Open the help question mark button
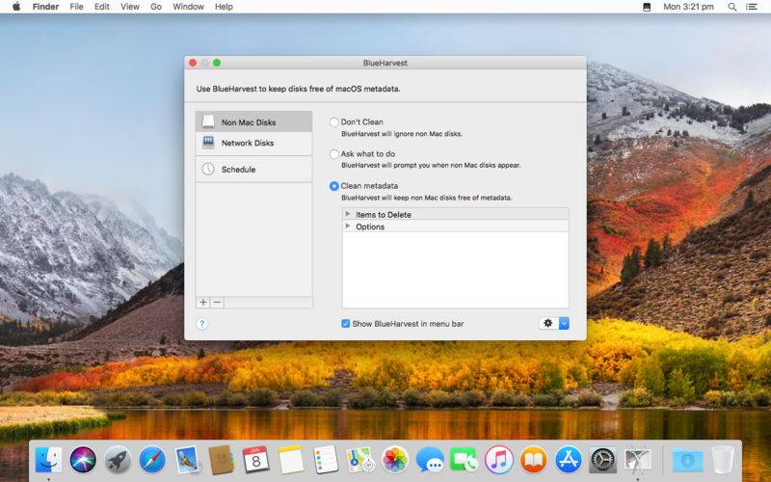This screenshot has width=771, height=482. click(202, 324)
